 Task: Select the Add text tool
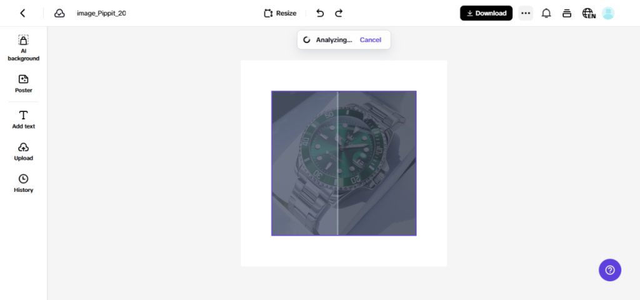point(23,119)
